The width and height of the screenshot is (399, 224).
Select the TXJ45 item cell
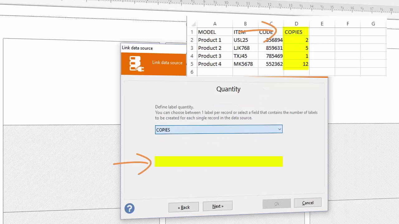pyautogui.click(x=245, y=56)
